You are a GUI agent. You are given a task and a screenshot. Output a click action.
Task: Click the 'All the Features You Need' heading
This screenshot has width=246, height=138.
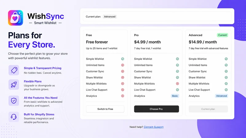(x=41, y=98)
